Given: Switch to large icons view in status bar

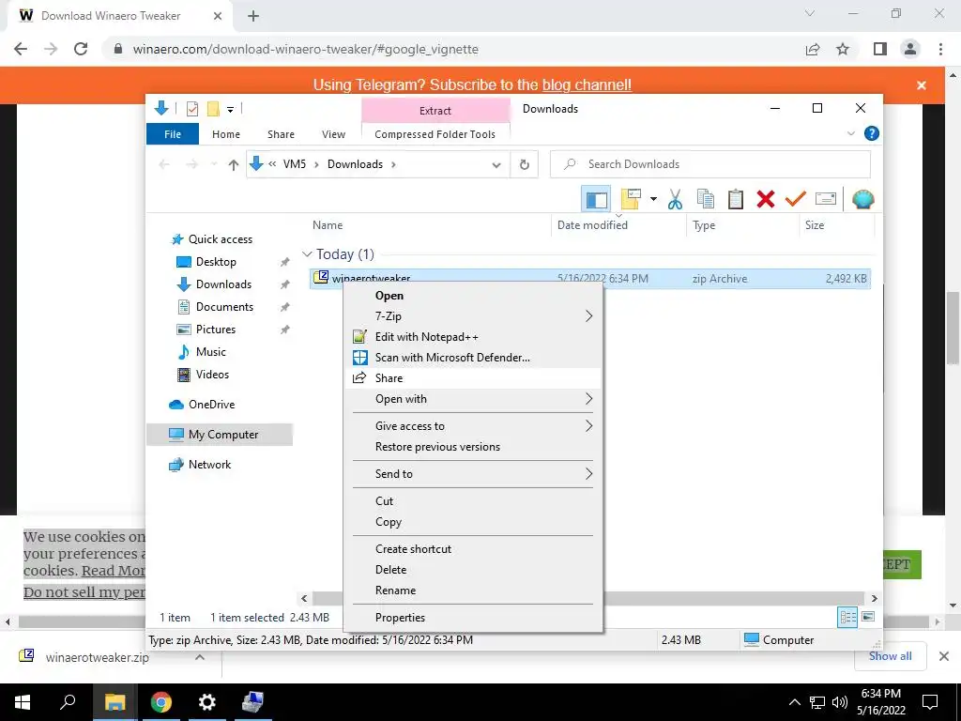Looking at the screenshot, I should 868,617.
